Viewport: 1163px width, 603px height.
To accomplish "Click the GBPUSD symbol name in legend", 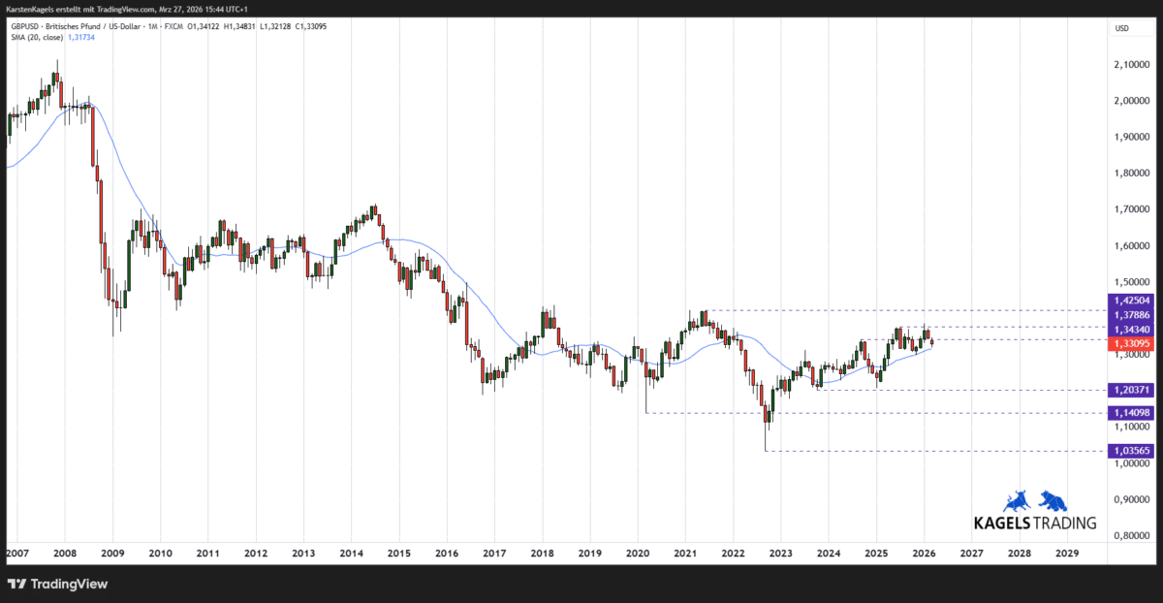I will (25, 27).
